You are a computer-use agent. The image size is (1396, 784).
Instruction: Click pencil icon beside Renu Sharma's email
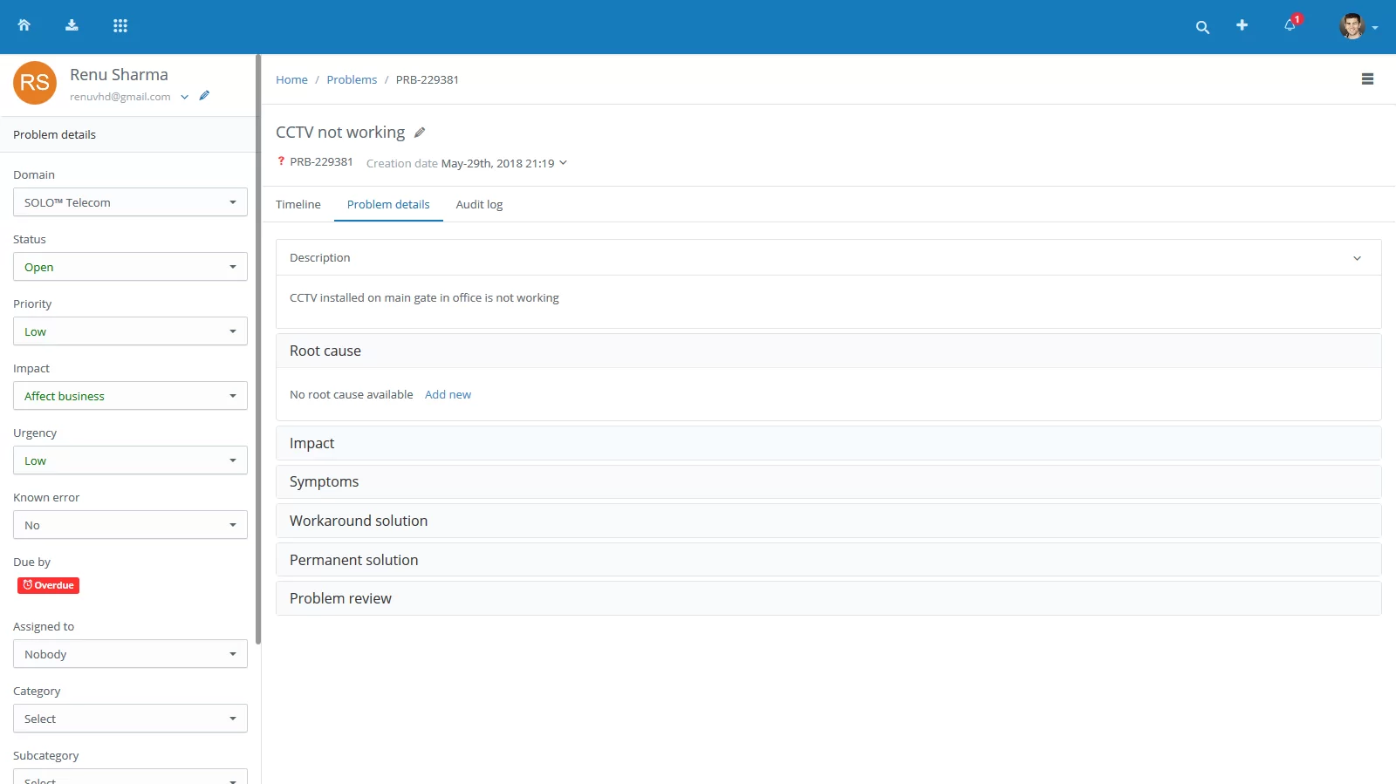point(204,96)
